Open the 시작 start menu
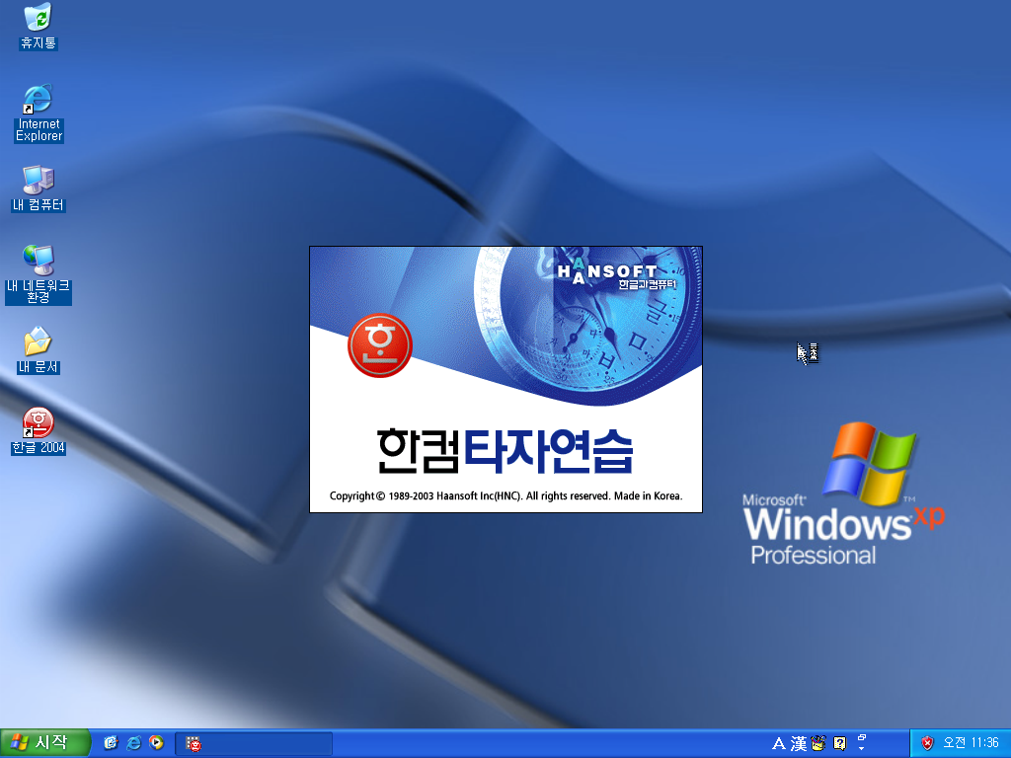Viewport: 1011px width, 758px height. click(x=44, y=743)
